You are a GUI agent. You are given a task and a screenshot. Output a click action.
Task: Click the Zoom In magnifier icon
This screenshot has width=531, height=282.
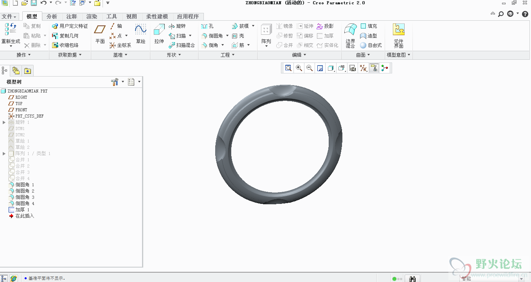(x=299, y=68)
